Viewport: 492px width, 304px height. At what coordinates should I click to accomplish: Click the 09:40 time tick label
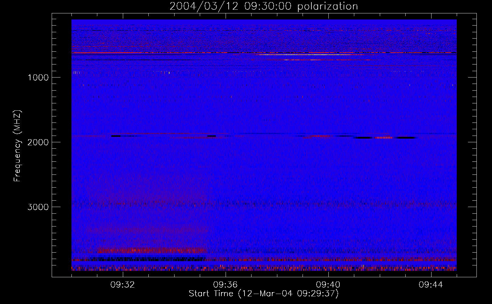tap(328, 285)
